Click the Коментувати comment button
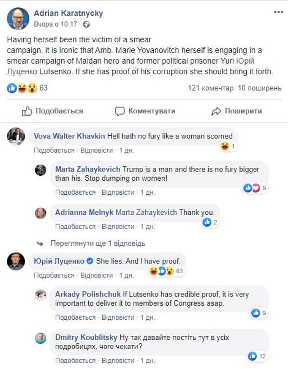The width and height of the screenshot is (288, 369). coord(145,111)
